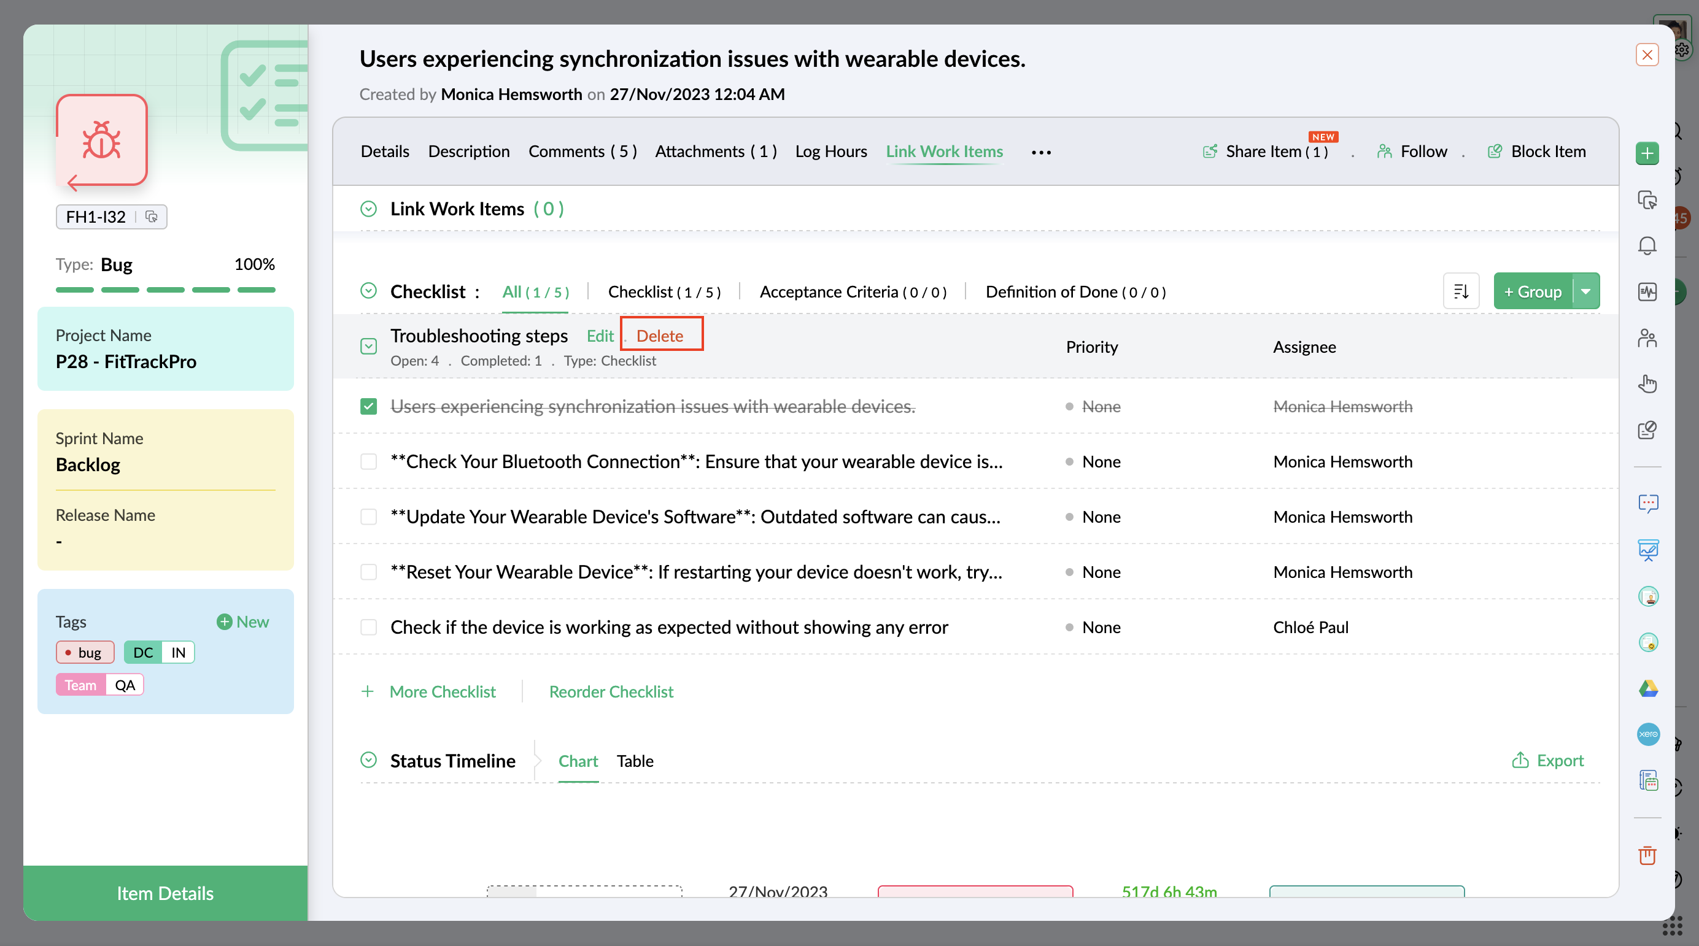Switch to the Comments tab
Screen dimensions: 1699x946
[582, 152]
